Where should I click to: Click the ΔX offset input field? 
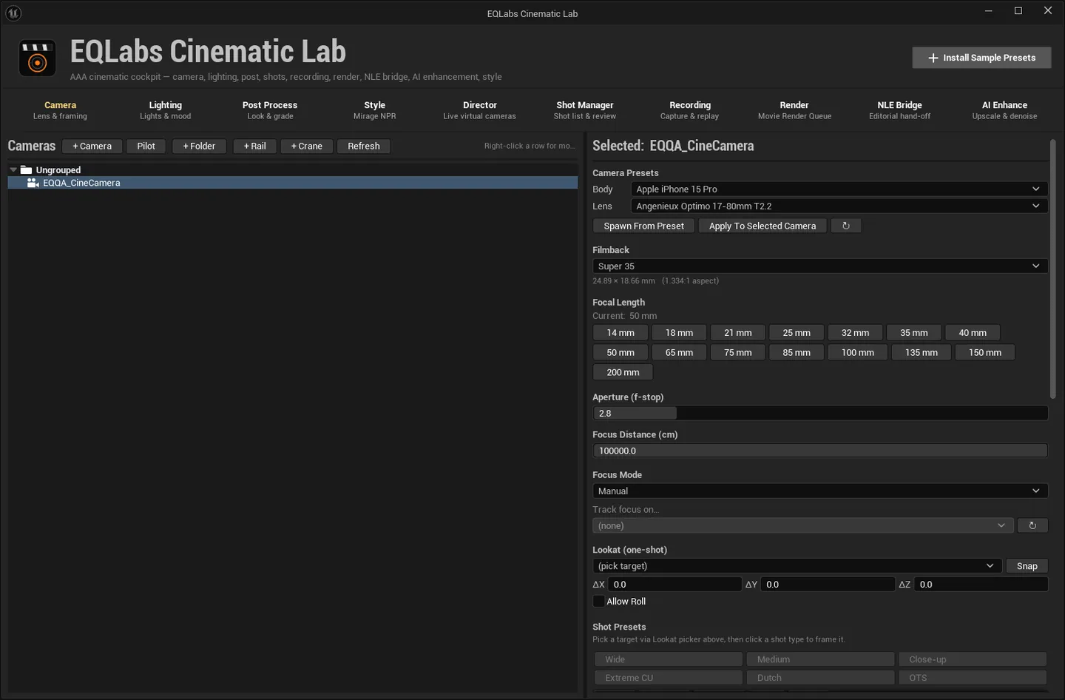click(674, 584)
